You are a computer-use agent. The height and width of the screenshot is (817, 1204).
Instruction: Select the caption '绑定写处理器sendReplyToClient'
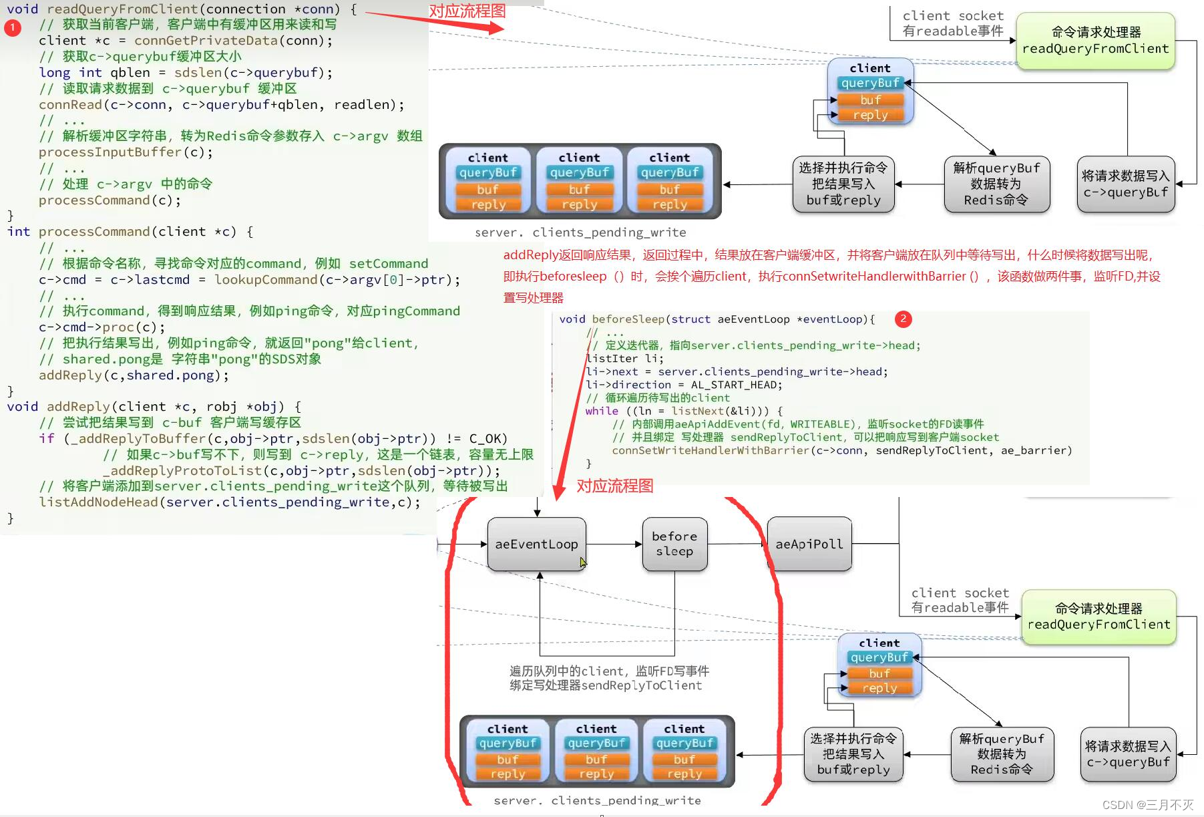(x=606, y=685)
